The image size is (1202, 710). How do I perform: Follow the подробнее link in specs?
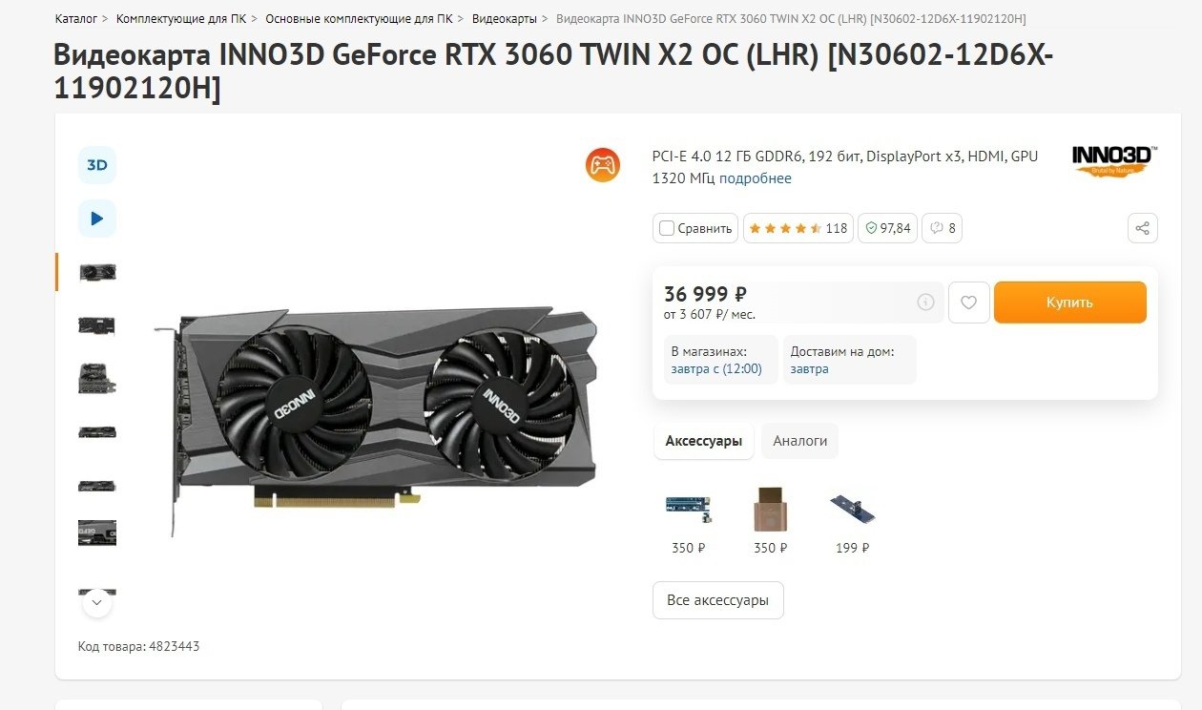coord(756,178)
